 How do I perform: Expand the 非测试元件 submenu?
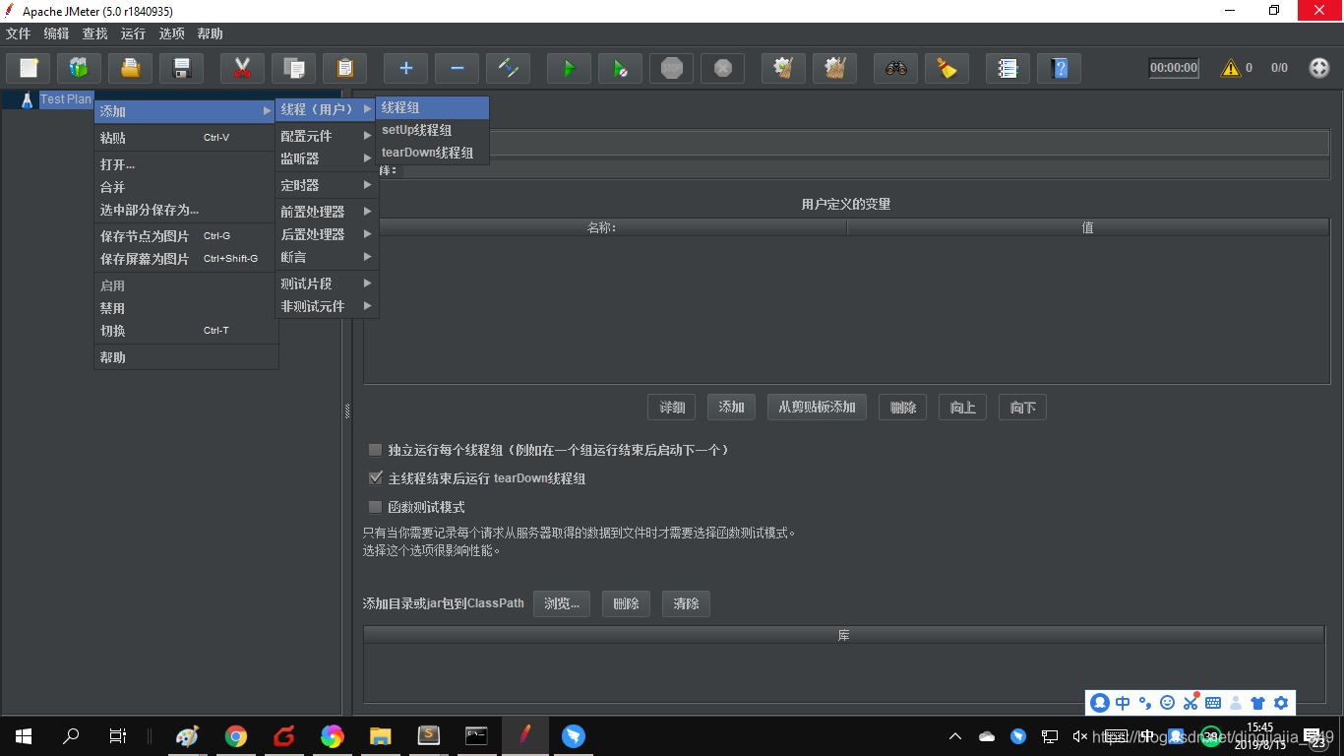(x=327, y=306)
